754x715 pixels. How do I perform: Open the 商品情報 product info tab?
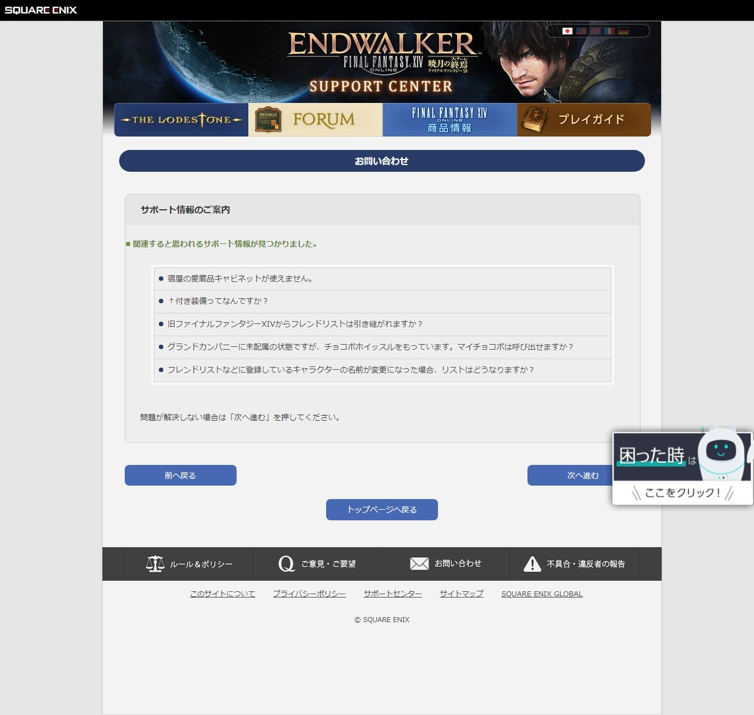click(450, 120)
